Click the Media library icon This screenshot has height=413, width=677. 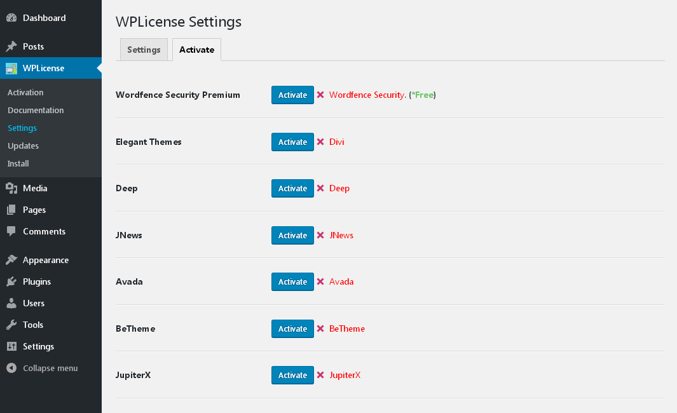tap(11, 188)
